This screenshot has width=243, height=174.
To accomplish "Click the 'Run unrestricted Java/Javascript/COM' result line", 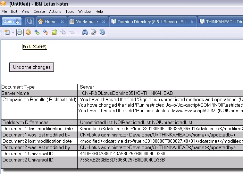I will point(160,110).
